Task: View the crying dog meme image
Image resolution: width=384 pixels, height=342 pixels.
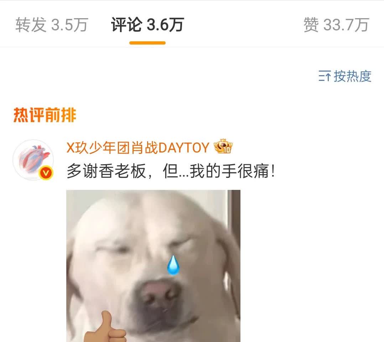Action: click(153, 266)
